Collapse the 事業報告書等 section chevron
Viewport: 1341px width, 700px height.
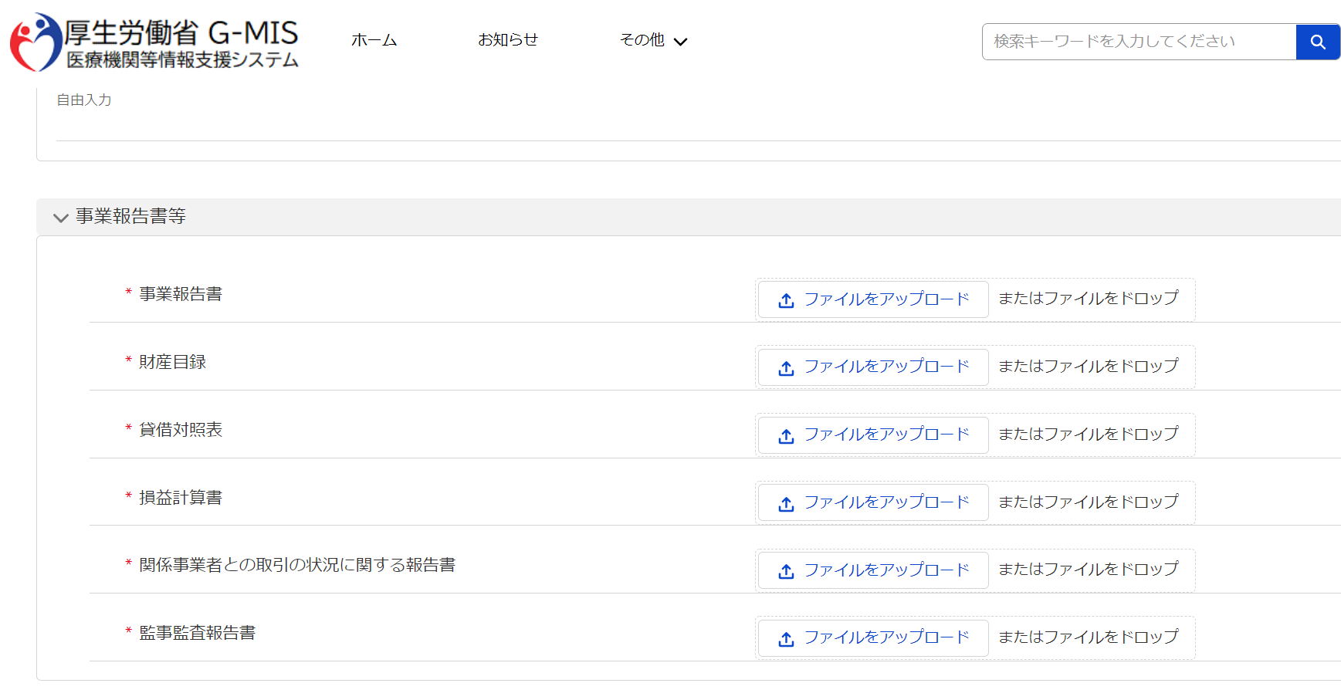[60, 218]
